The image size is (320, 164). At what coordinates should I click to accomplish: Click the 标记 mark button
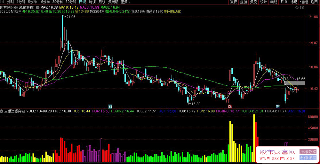294,2
